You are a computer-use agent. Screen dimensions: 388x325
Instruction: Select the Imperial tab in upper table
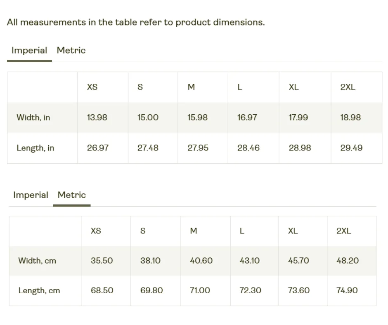pos(29,50)
